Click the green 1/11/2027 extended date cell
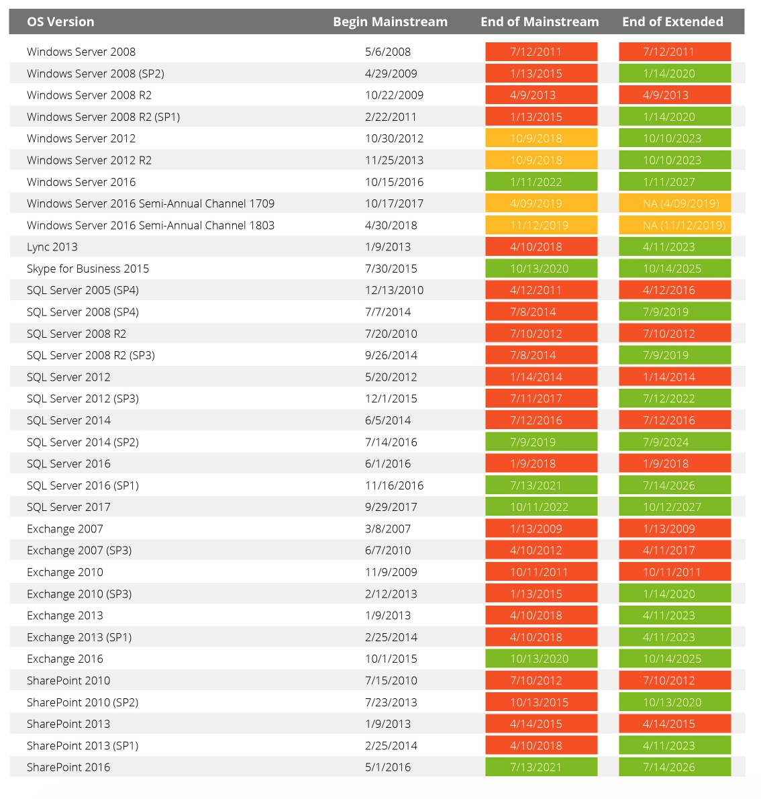Viewport: 761px width, 799px height. [x=674, y=182]
